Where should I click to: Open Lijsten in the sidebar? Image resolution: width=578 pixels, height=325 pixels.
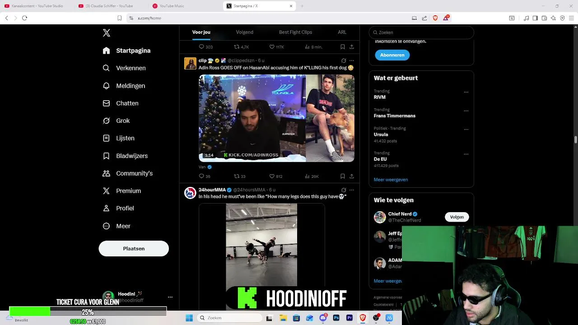[119, 138]
